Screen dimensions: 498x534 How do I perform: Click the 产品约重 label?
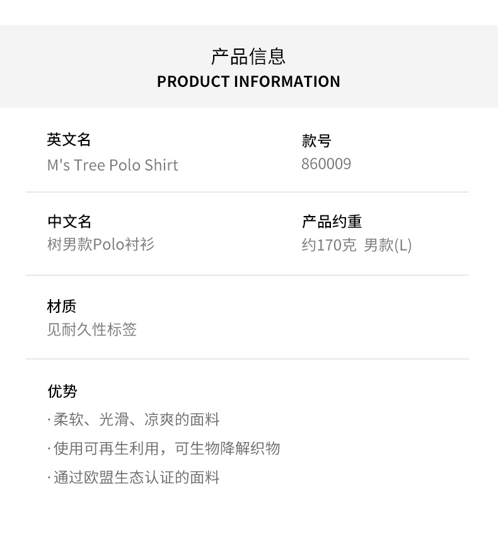point(332,222)
